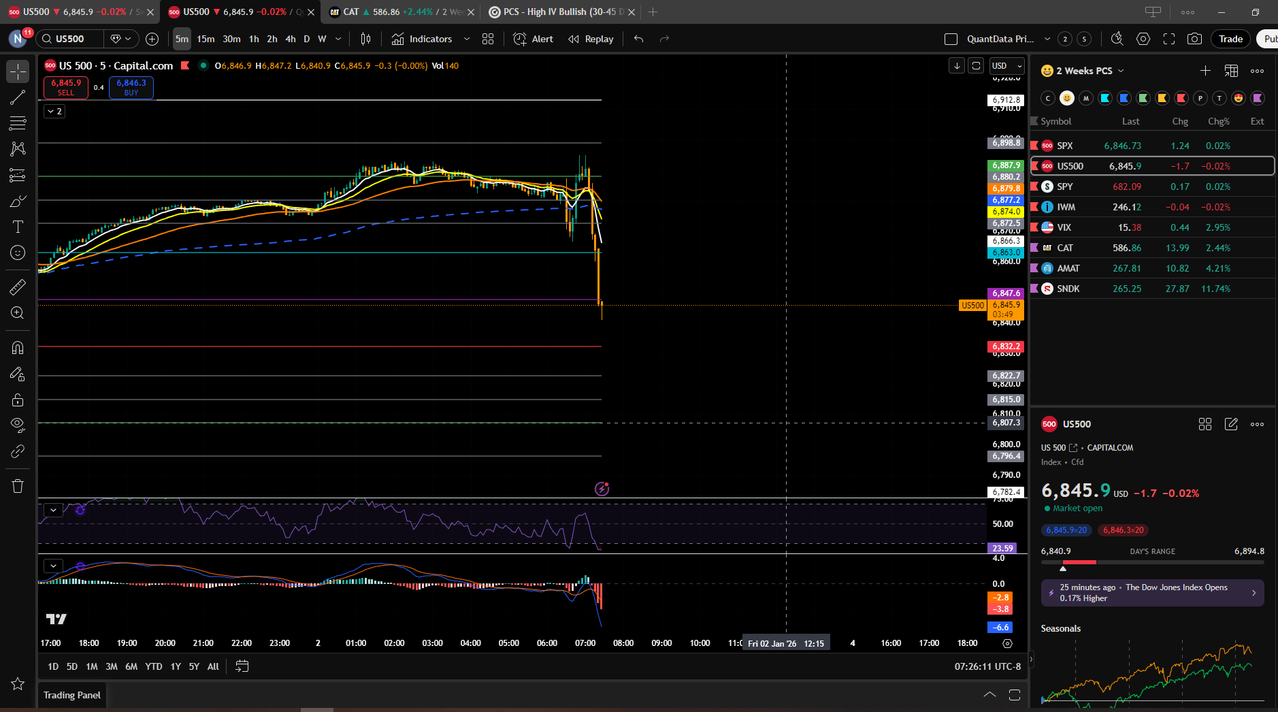Toggle magnet mode in the left toolbar
This screenshot has height=712, width=1278.
click(18, 348)
